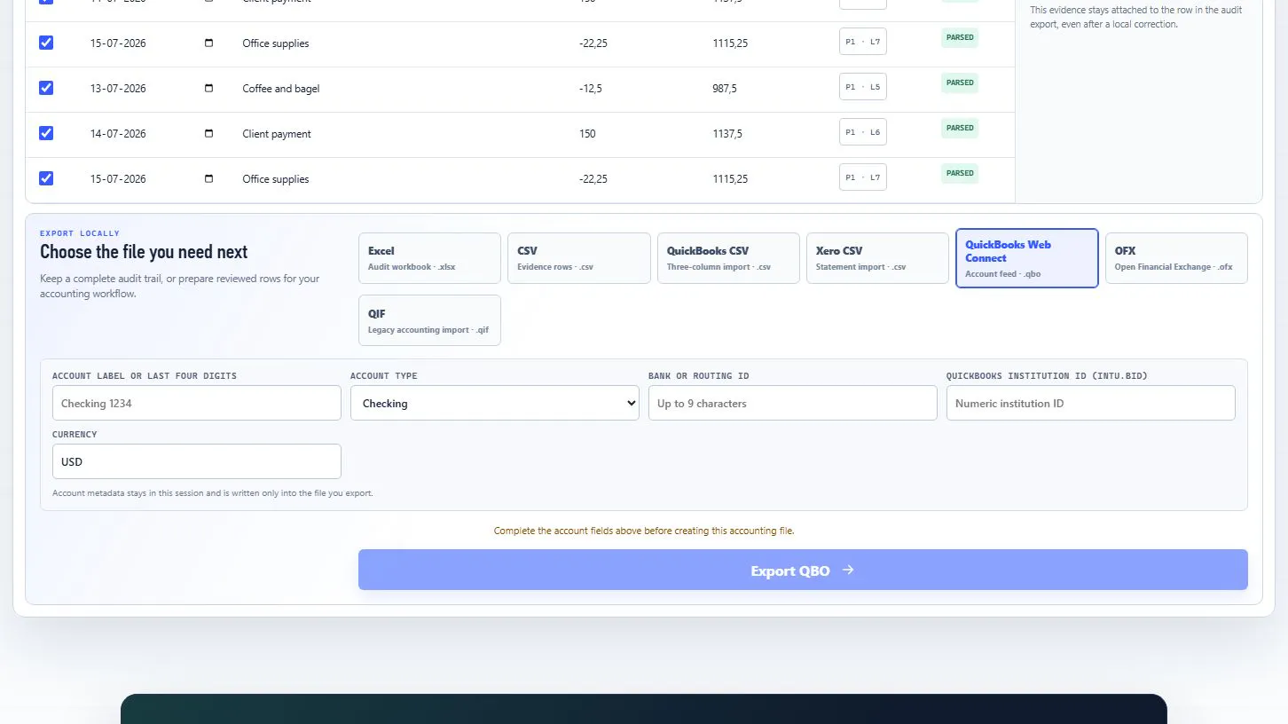
Task: Click the 'EXPORT LOCALLY' section label
Action: [x=80, y=233]
